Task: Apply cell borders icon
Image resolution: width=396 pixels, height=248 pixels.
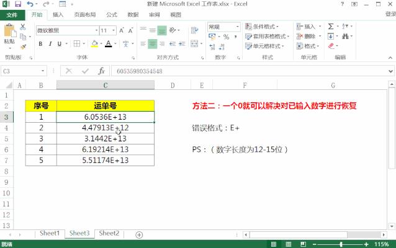Action: pyautogui.click(x=77, y=44)
